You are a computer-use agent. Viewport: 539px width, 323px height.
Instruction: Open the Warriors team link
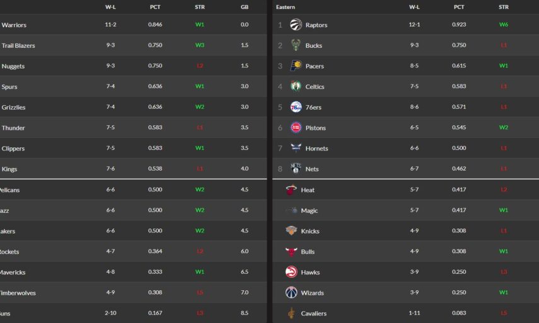coord(14,25)
